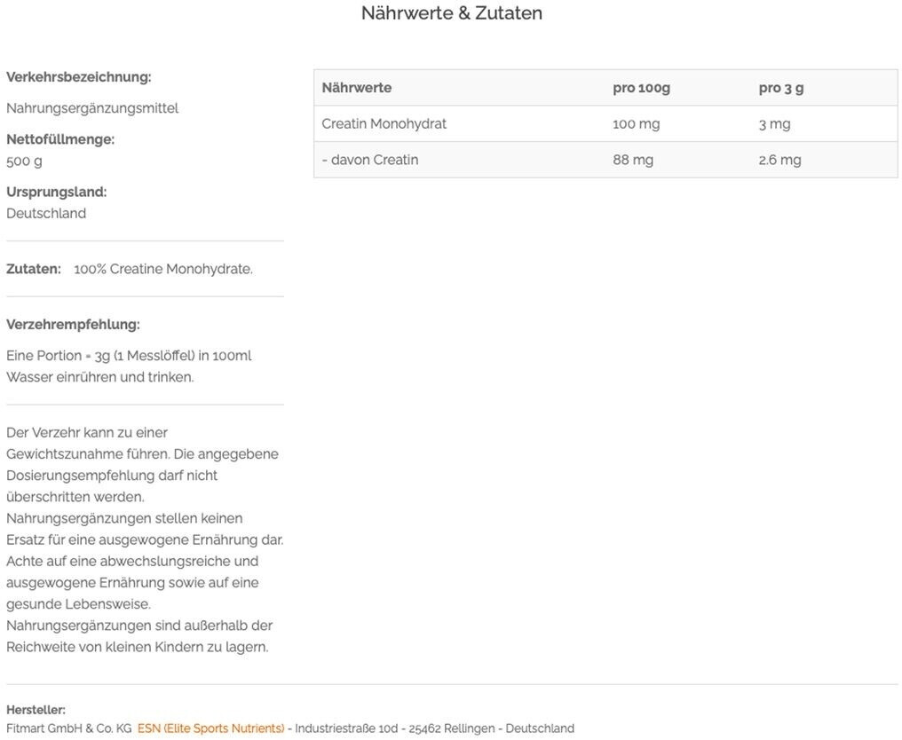Click the Hersteller label
This screenshot has width=902, height=740.
pyautogui.click(x=36, y=710)
